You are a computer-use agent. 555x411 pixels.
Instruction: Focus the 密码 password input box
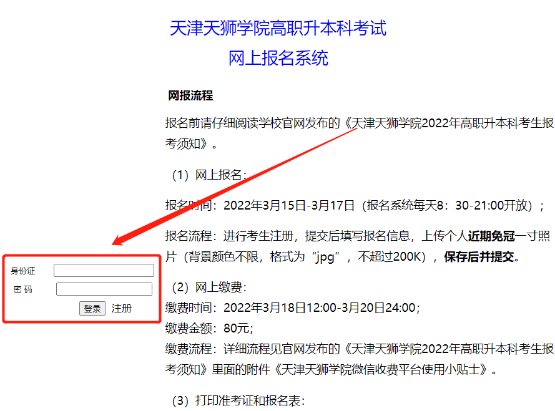[x=104, y=289]
